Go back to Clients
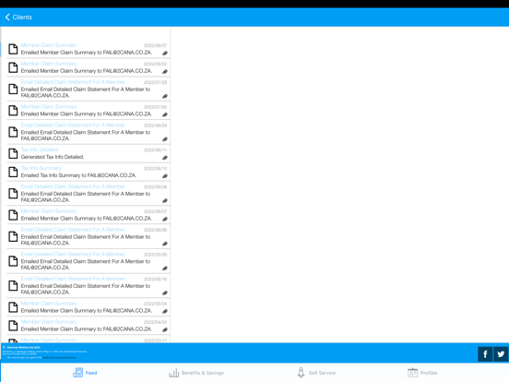Screen dimensions: 509x382 tap(18, 18)
